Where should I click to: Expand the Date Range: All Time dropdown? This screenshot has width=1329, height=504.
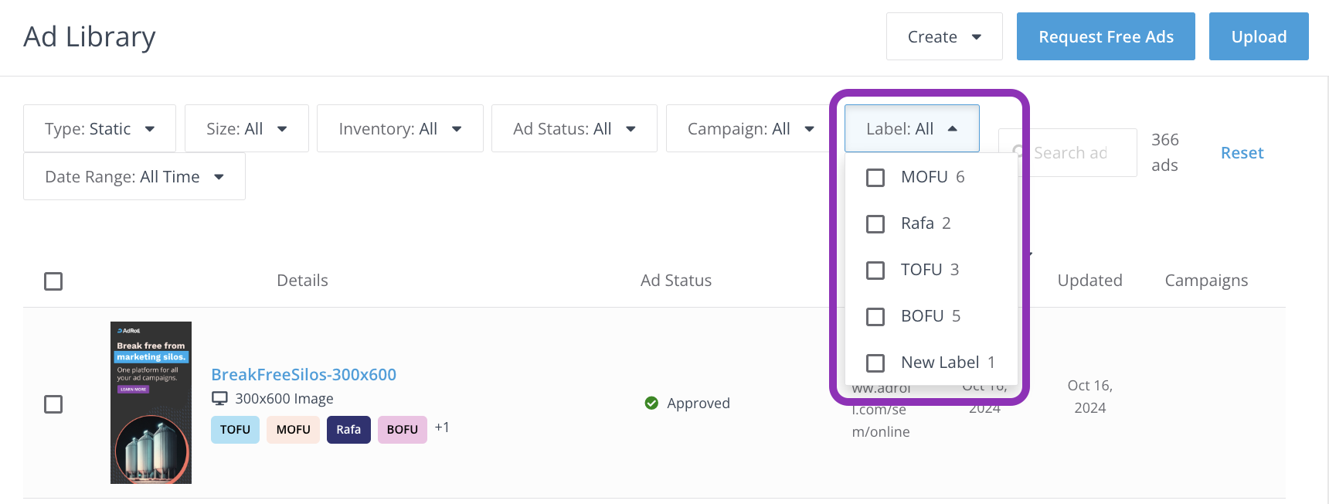pyautogui.click(x=134, y=176)
